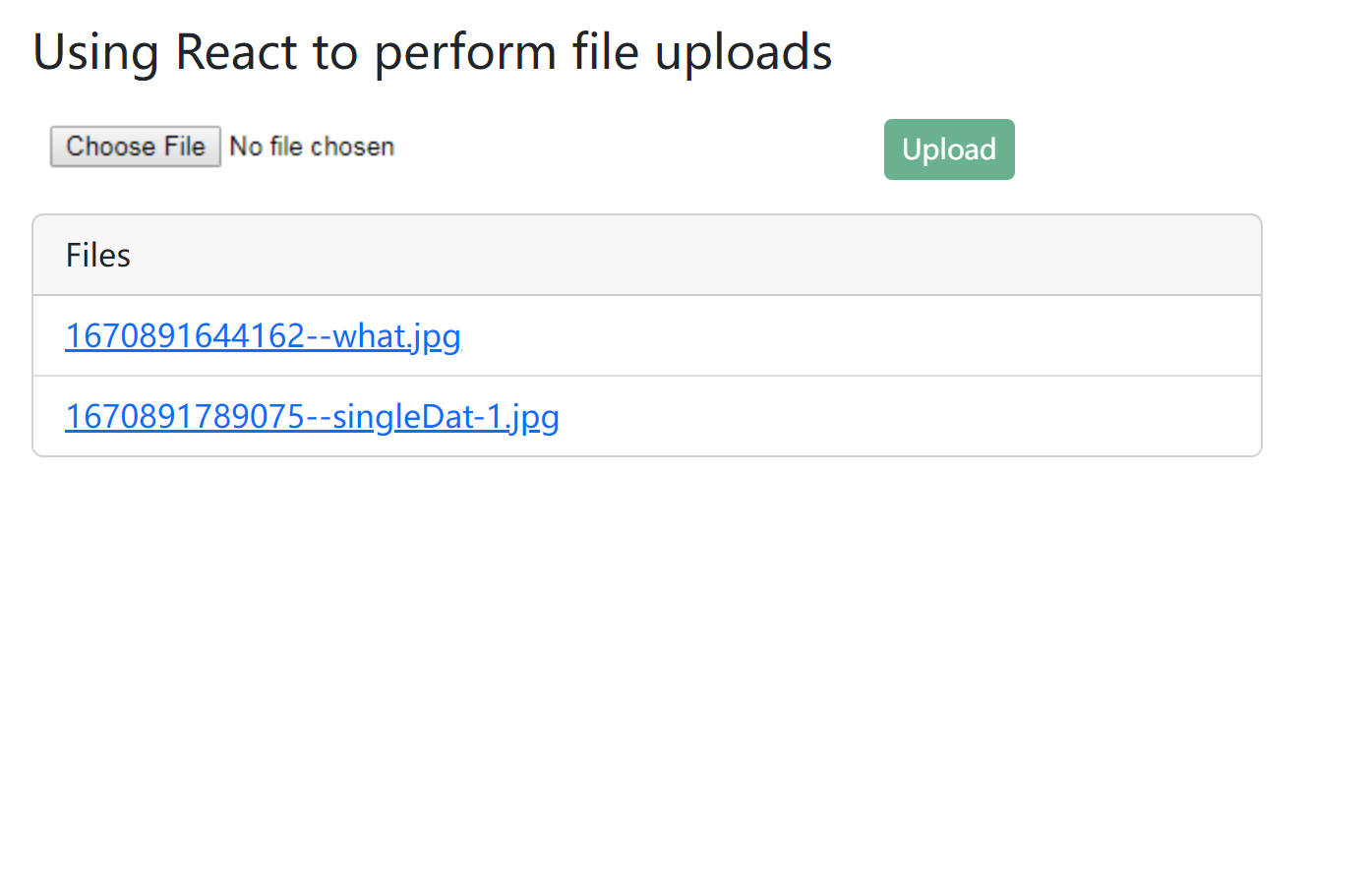
Task: Open the 1670891789075--singleDat-1.jpg file link
Action: point(312,417)
